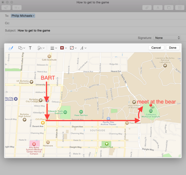
Task: Click the University Ave street label
Action: pyautogui.click(x=43, y=84)
